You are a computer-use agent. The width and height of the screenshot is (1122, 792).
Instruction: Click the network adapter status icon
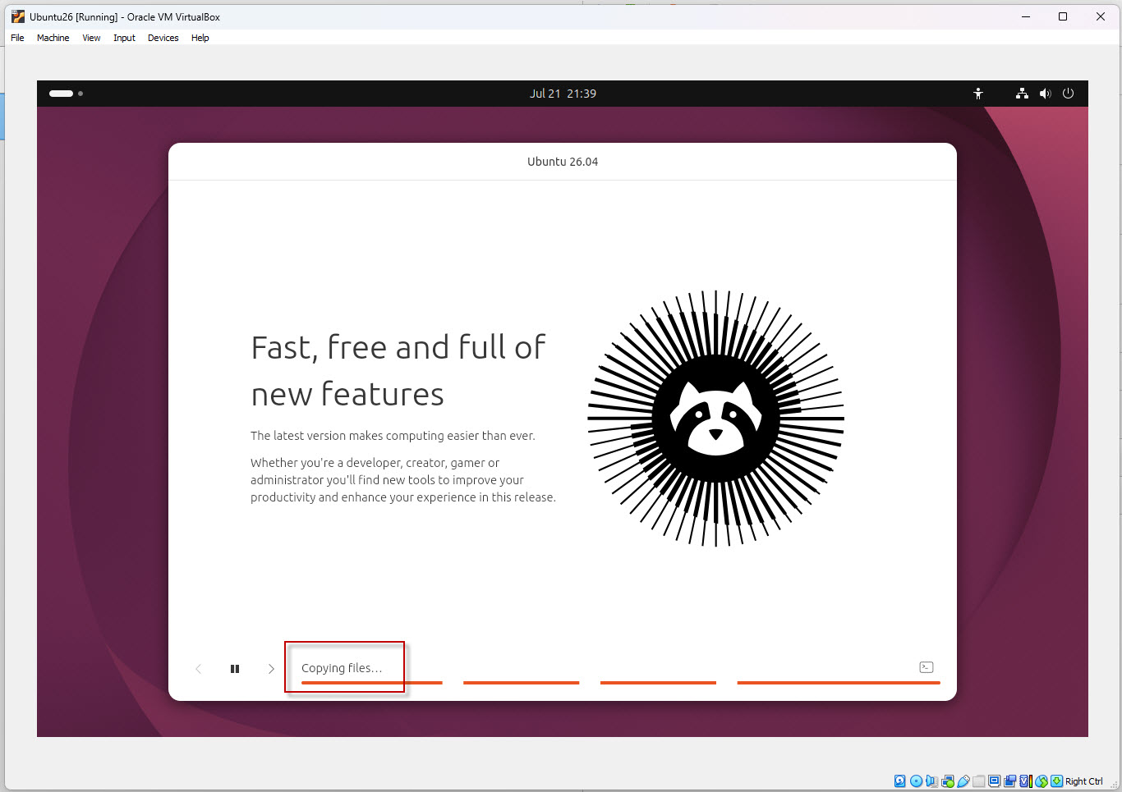948,781
